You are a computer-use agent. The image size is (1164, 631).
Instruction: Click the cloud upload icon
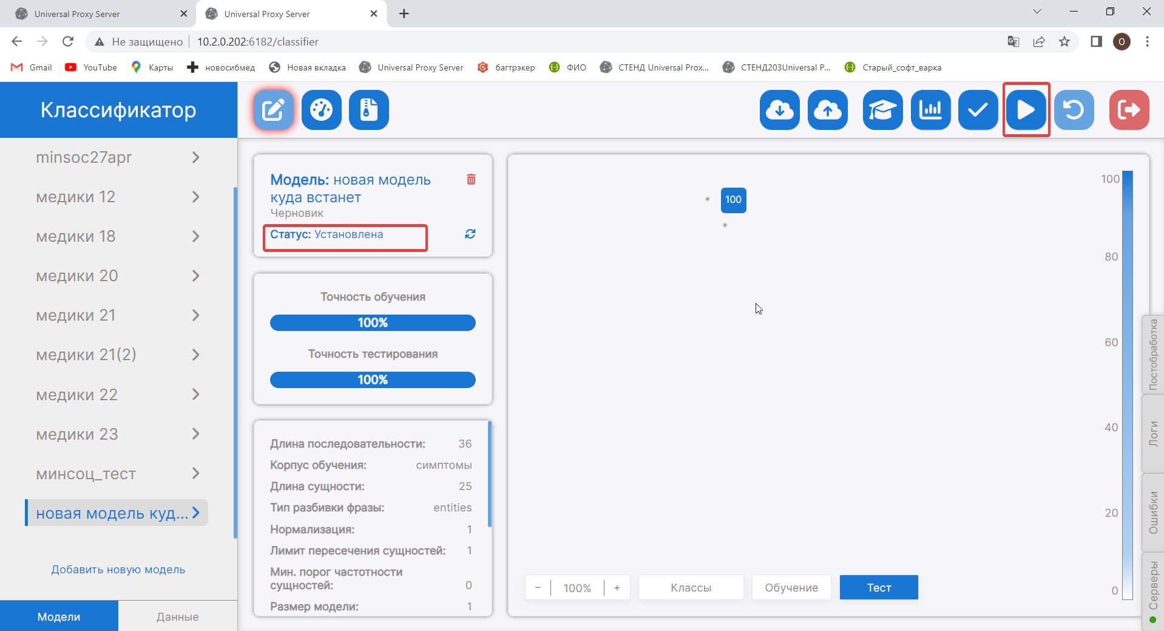click(x=827, y=110)
